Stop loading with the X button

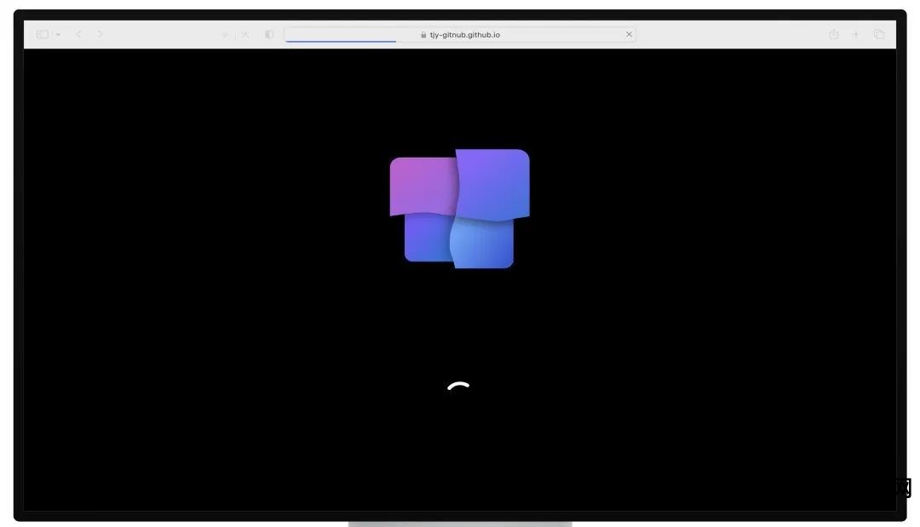(x=629, y=35)
